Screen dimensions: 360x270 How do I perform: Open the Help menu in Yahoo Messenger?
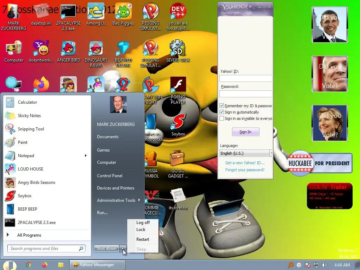[249, 13]
